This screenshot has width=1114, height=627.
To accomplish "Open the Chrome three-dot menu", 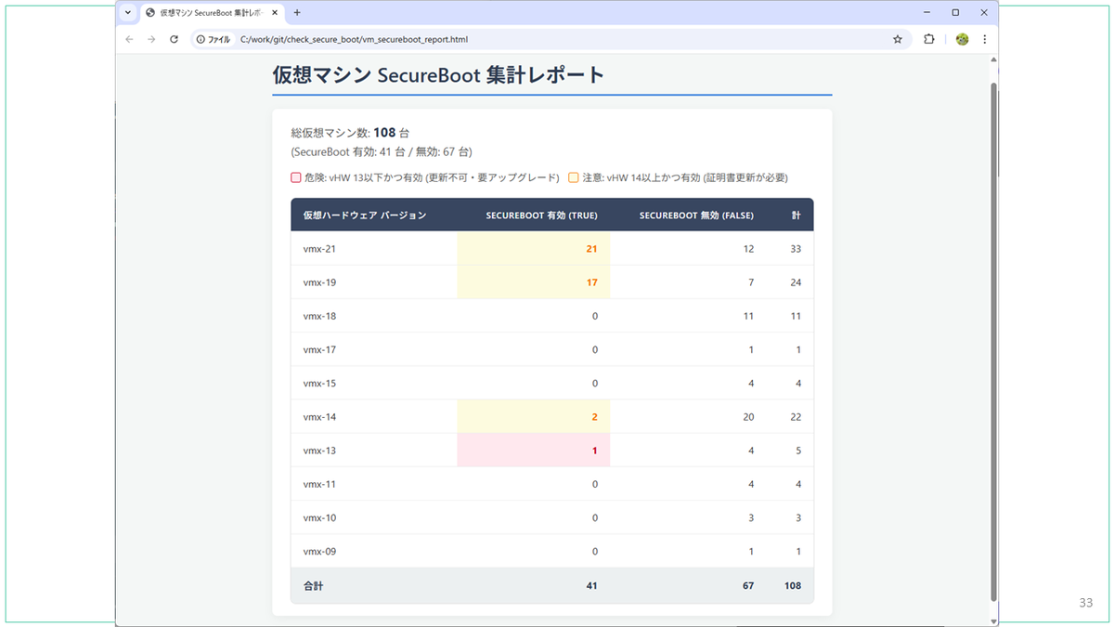I will coord(984,39).
